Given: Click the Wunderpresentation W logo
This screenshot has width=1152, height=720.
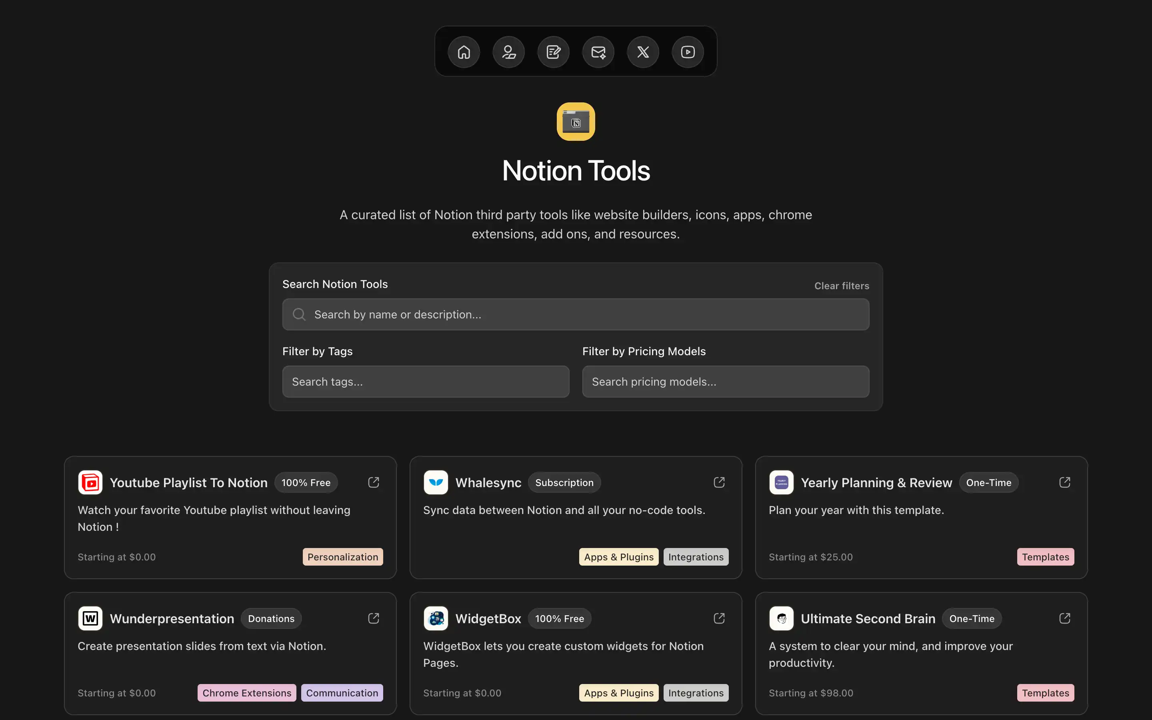Looking at the screenshot, I should 90,618.
